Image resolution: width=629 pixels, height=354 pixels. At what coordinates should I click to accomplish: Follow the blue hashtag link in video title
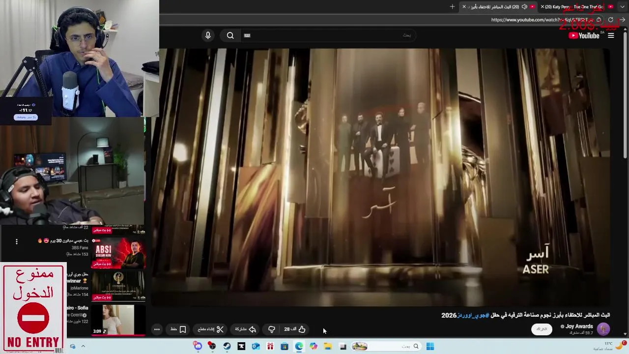point(473,315)
